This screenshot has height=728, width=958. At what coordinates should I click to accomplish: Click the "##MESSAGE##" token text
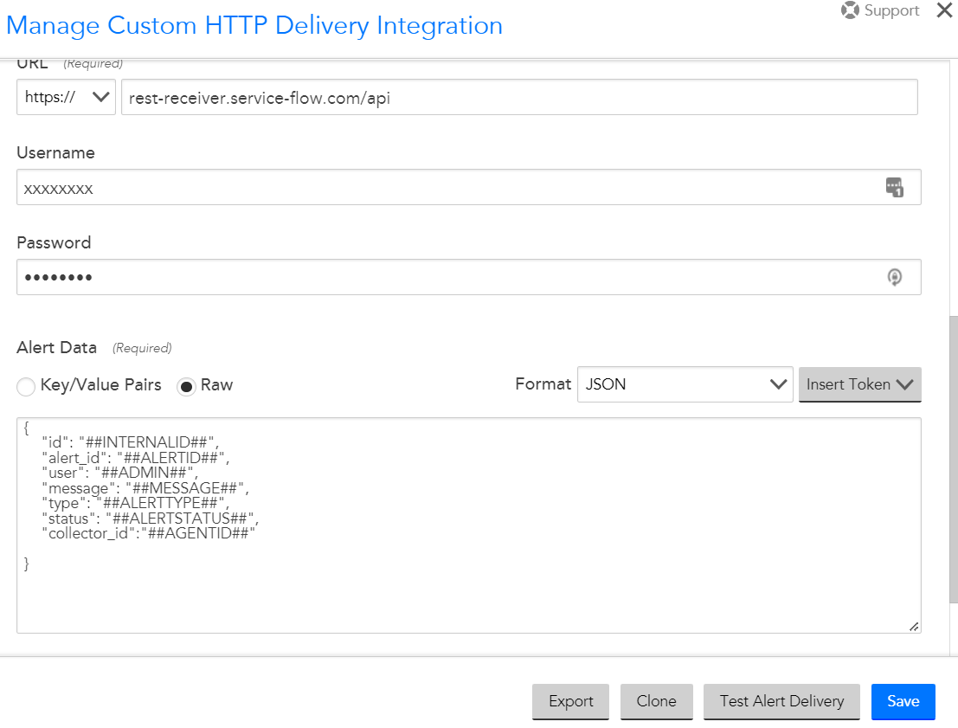(x=185, y=487)
